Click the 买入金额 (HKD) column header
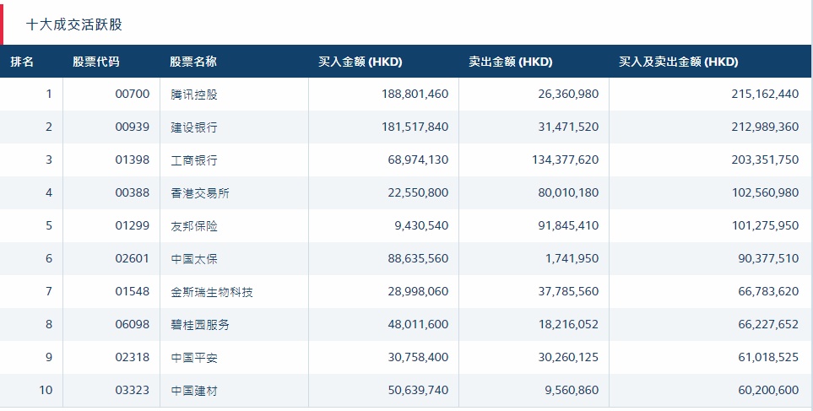Image resolution: width=813 pixels, height=411 pixels. click(360, 62)
